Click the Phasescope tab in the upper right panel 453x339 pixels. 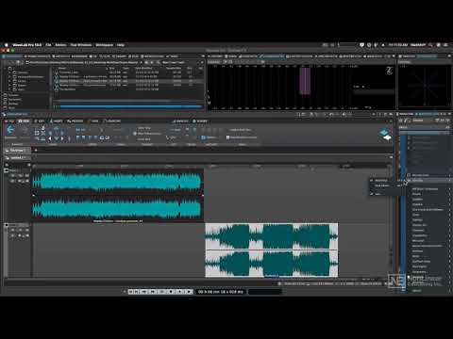coord(428,56)
